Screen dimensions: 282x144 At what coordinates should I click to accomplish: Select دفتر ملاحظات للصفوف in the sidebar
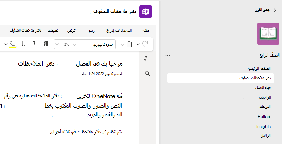point(220,78)
